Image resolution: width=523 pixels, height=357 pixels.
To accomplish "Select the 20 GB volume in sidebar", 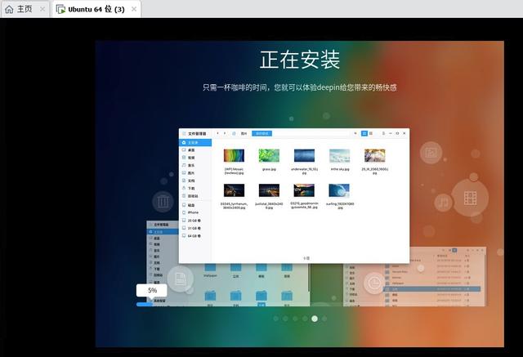I will coord(195,221).
